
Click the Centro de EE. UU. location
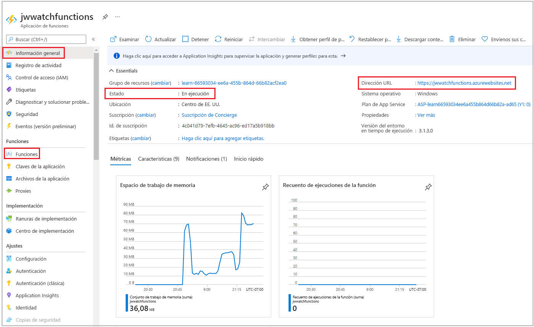click(x=201, y=104)
